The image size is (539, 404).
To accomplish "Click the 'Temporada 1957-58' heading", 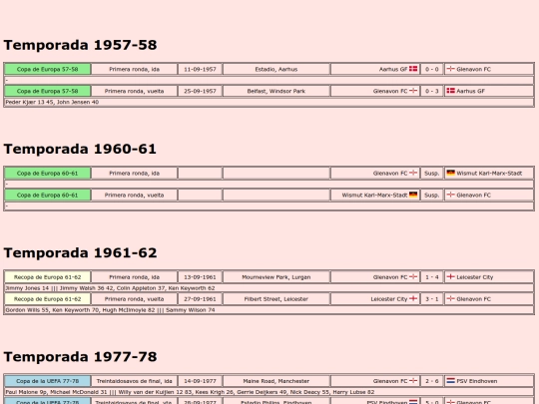I will click(80, 45).
